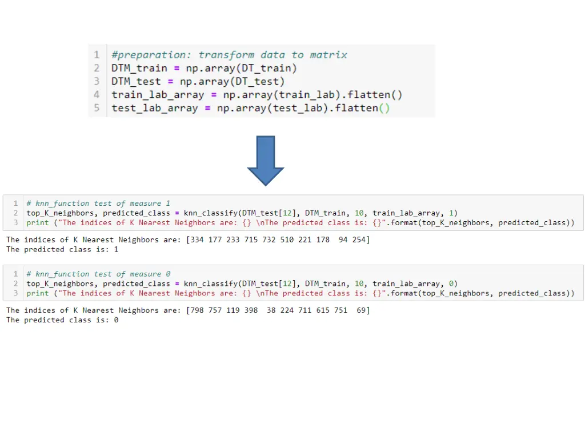Click the 'DTM_test = np.array(DT_test)' code line
The image size is (585, 439).
click(x=198, y=81)
